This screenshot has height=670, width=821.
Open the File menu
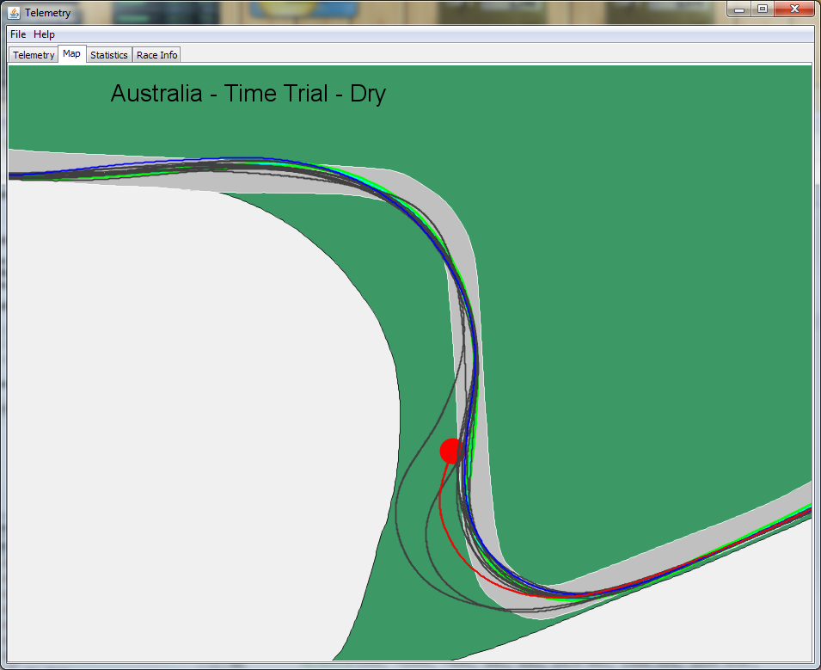pyautogui.click(x=18, y=34)
